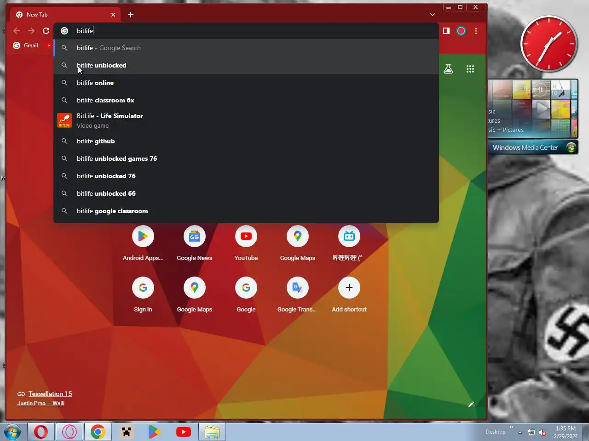
Task: Open Google Maps shortcut in second row
Action: pyautogui.click(x=195, y=295)
